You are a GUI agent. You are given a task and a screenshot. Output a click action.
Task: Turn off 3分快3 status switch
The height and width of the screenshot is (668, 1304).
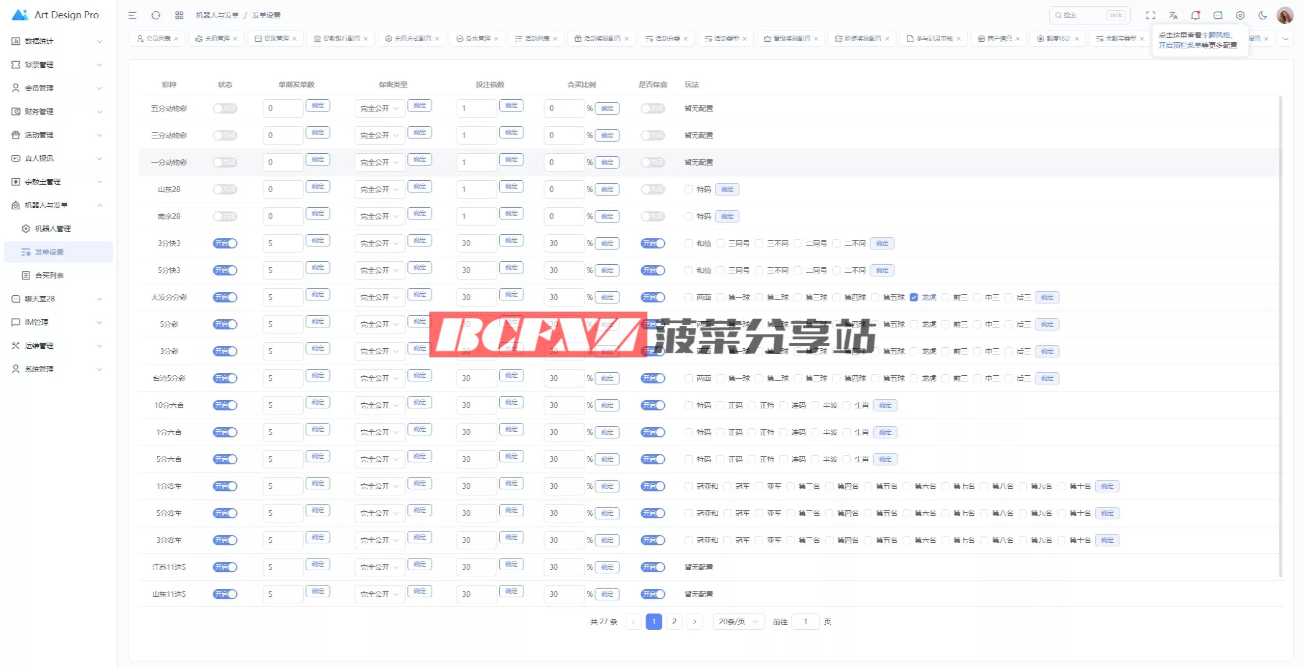225,243
